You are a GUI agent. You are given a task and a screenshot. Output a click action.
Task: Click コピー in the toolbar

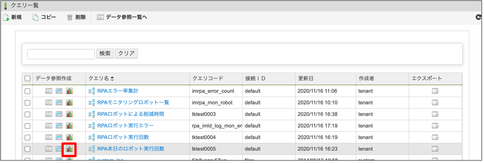click(x=44, y=17)
